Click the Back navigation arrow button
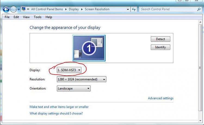This screenshot has width=204, height=125. pos(6,9)
